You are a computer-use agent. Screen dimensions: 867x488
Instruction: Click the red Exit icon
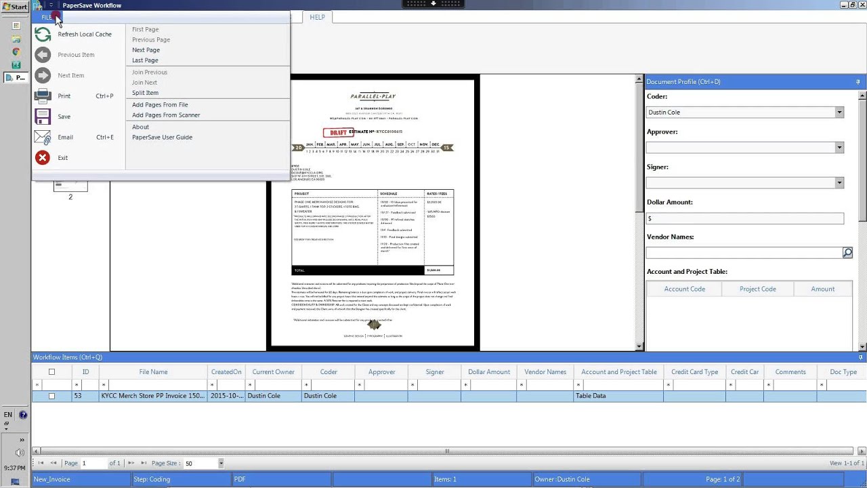(43, 158)
